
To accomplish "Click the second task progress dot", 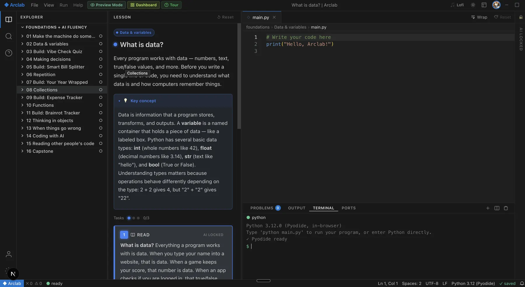I will [134, 218].
